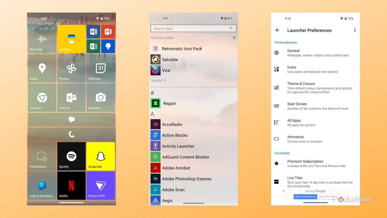The image size is (387, 218).
Task: Open Start Screen settings
Action: pos(315,106)
